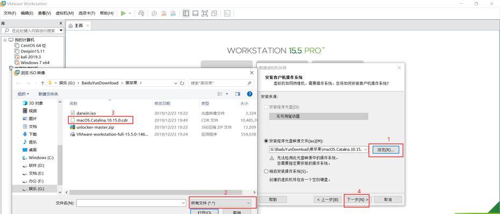Open the 所有文件 (*.*) file type dropdown
Screen dimensions: 500x214
(220, 203)
